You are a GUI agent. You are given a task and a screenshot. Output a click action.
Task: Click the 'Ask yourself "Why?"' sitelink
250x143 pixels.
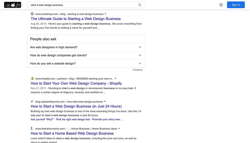(x=42, y=119)
